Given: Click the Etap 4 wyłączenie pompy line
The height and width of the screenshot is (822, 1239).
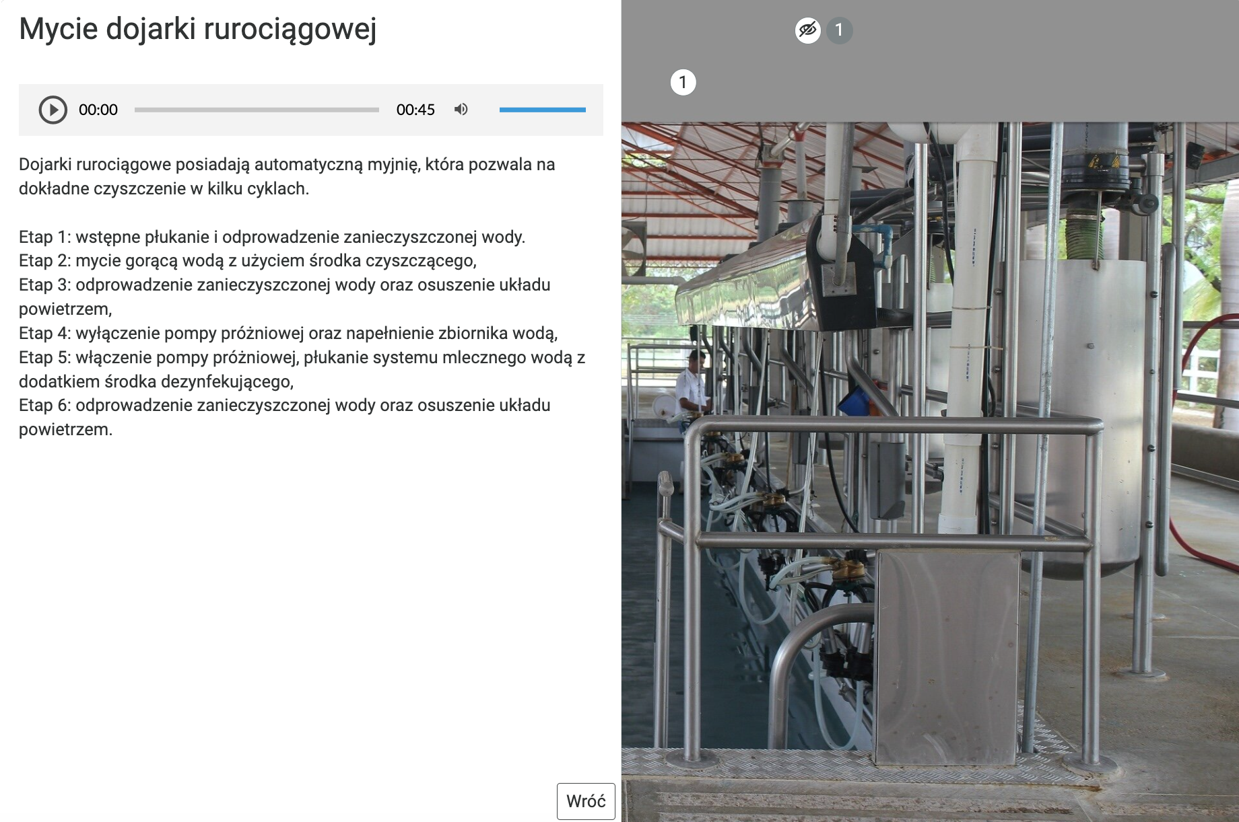Looking at the screenshot, I should pyautogui.click(x=288, y=333).
